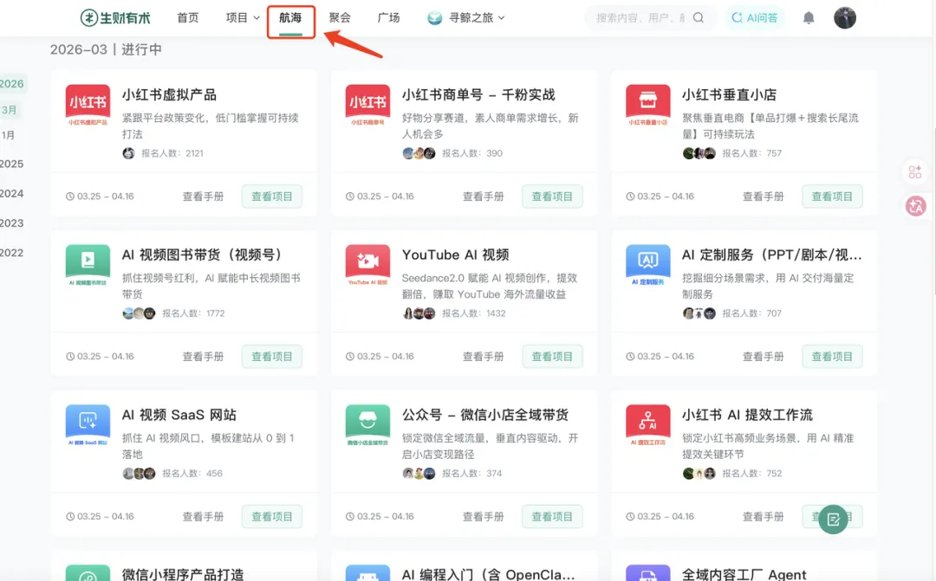The image size is (936, 581).
Task: Open the 广场 tab
Action: coord(388,18)
